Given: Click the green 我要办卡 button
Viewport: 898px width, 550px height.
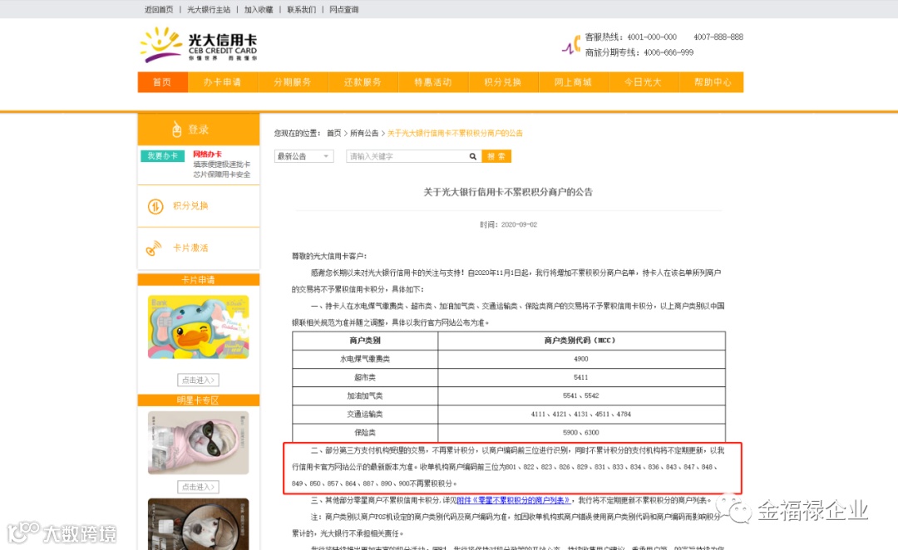Looking at the screenshot, I should click(163, 155).
